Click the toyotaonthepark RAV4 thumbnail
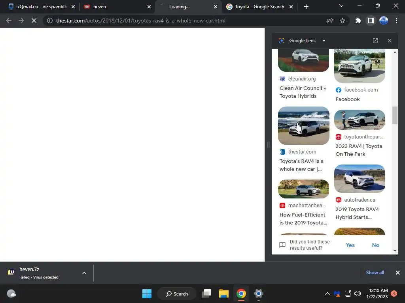405x303 pixels. 360,120
